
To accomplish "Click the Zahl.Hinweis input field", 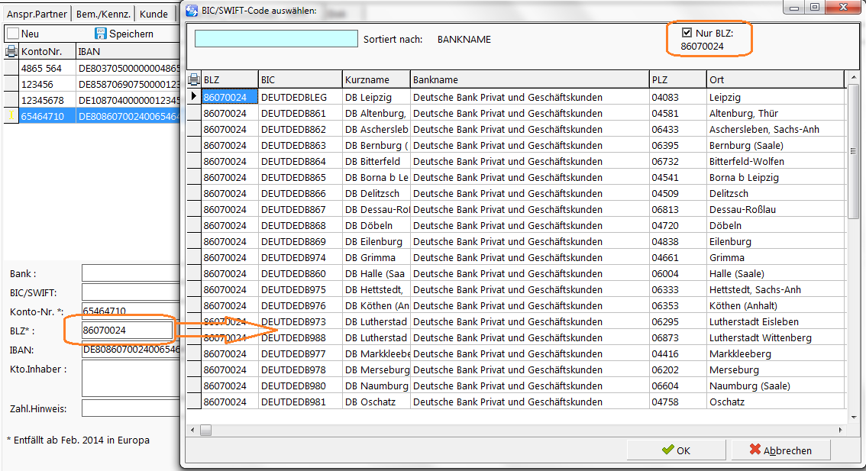I will click(x=131, y=408).
